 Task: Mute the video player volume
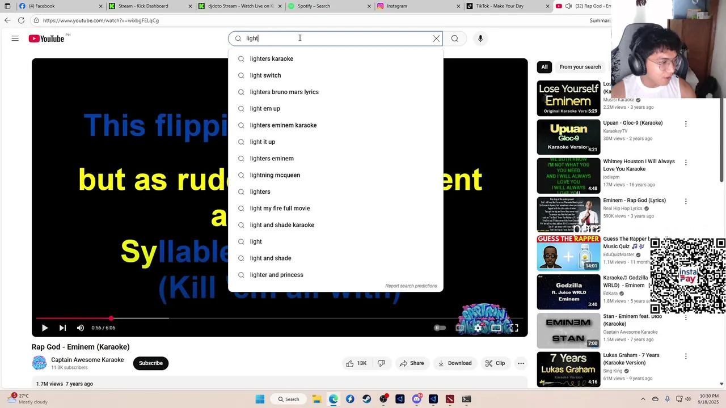pos(81,328)
